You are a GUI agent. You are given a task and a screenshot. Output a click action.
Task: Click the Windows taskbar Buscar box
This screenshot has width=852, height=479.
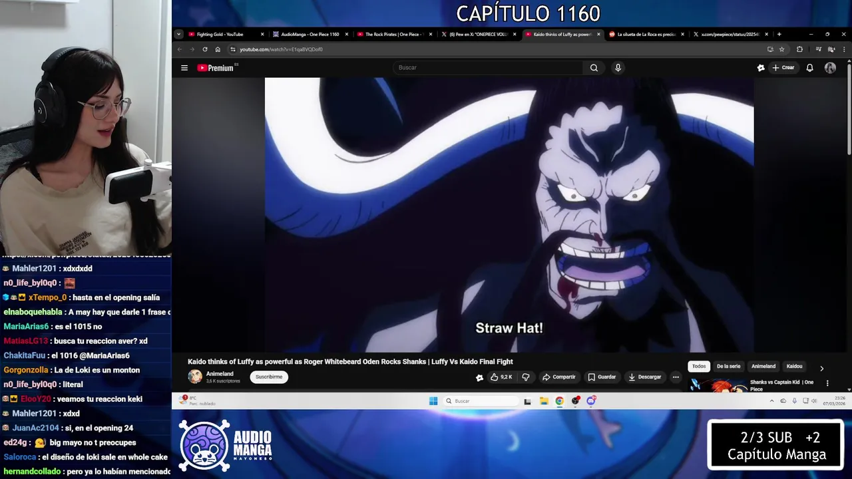coord(482,400)
